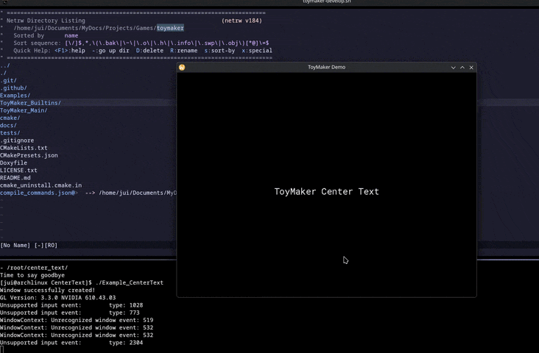Click the Window successfully created! line
The width and height of the screenshot is (539, 353).
[47, 290]
